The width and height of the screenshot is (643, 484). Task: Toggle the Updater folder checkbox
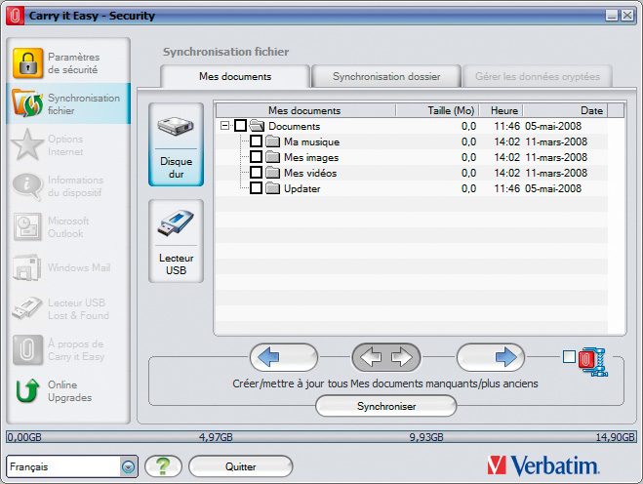(256, 188)
